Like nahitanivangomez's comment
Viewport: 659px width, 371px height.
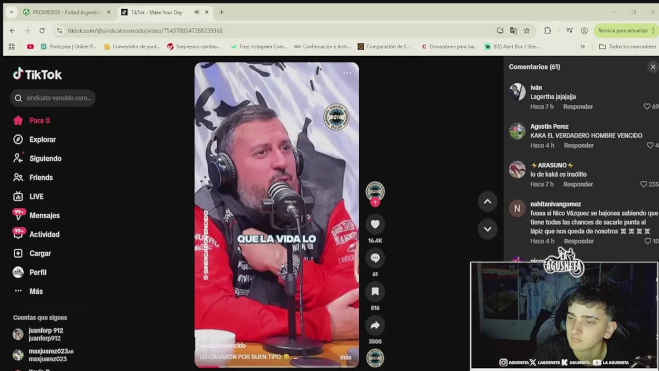click(648, 241)
